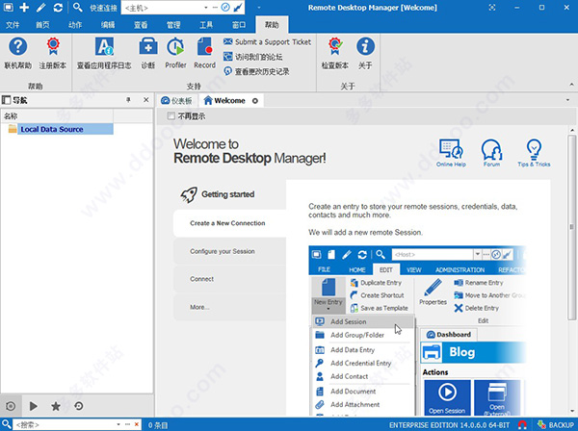The image size is (578, 431).
Task: Clear search with the red X
Action: coord(137,424)
